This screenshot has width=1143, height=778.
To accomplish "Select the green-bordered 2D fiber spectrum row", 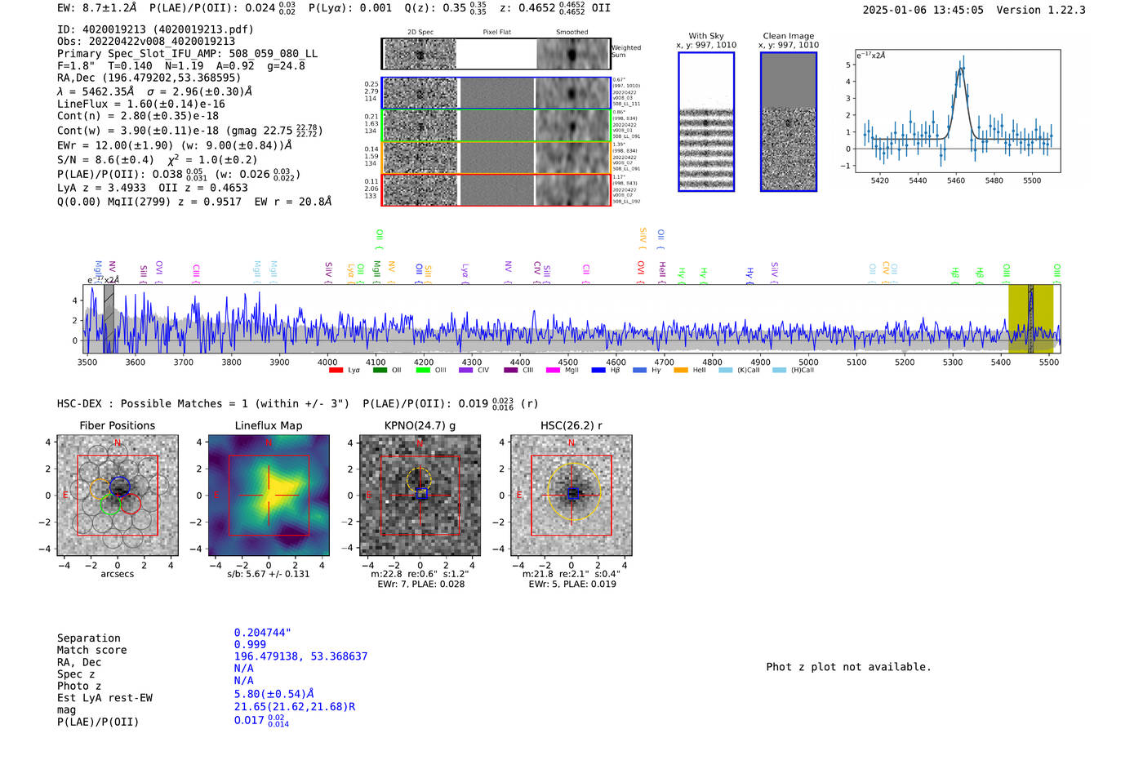I will click(x=496, y=125).
